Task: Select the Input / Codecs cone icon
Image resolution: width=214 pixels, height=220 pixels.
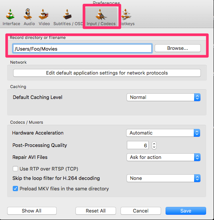Action: click(101, 14)
